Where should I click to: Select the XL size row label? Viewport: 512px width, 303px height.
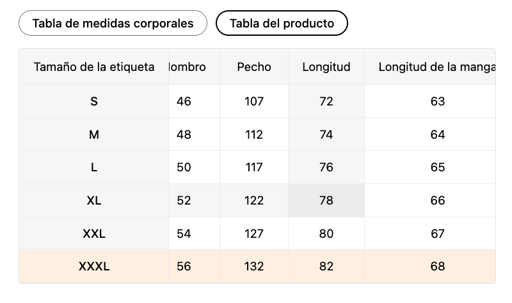pos(94,200)
